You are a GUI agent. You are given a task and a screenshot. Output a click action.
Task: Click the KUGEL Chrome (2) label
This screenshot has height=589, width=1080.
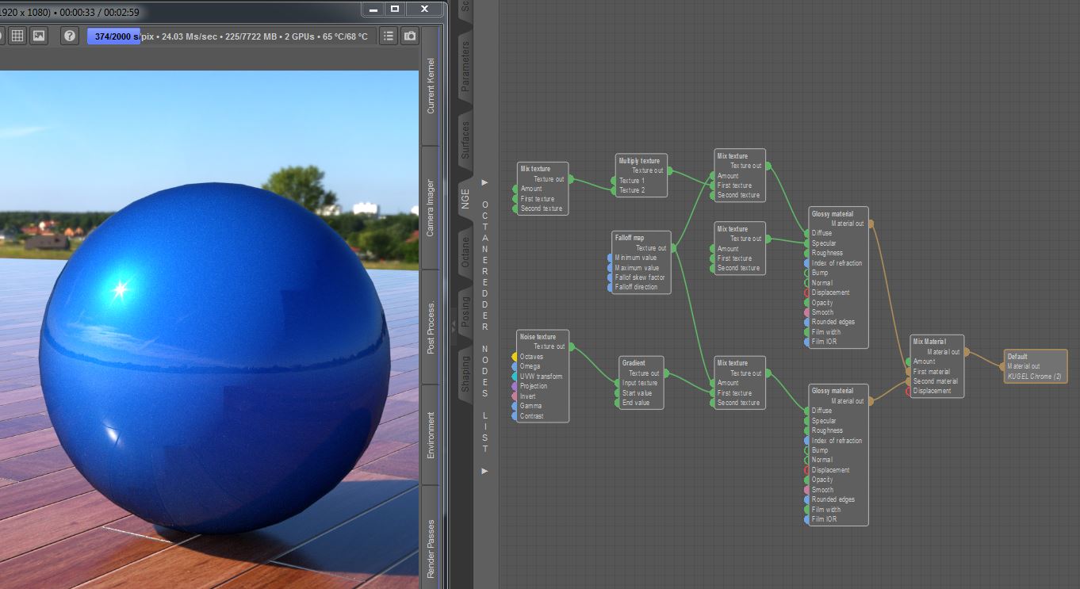[x=1034, y=377]
